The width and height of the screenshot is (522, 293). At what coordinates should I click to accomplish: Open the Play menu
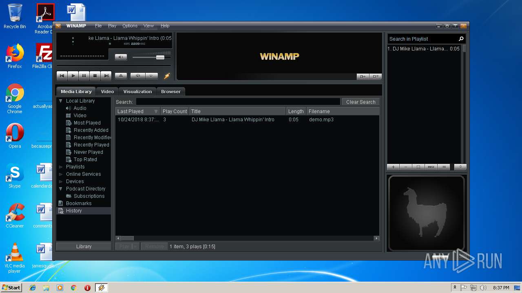112,26
